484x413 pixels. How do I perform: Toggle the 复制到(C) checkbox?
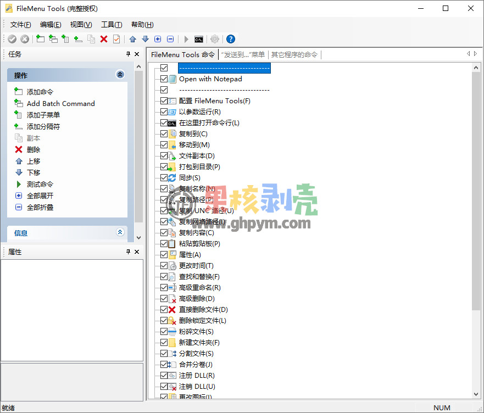pos(164,133)
